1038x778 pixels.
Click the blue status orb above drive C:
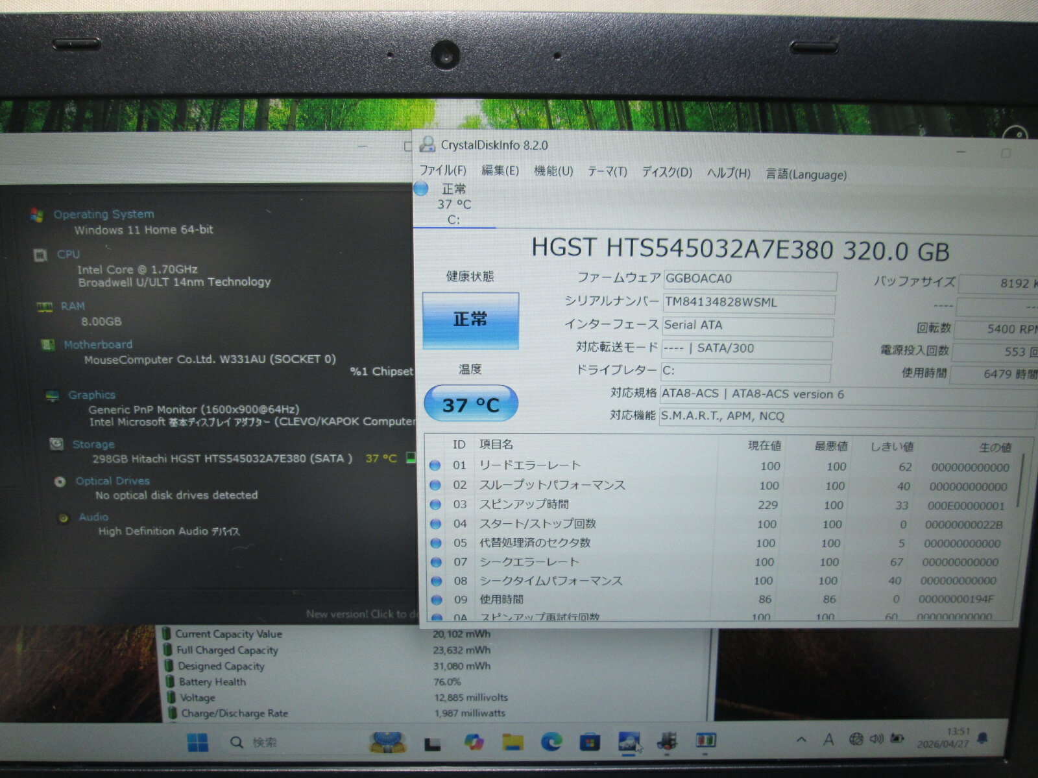(x=422, y=189)
